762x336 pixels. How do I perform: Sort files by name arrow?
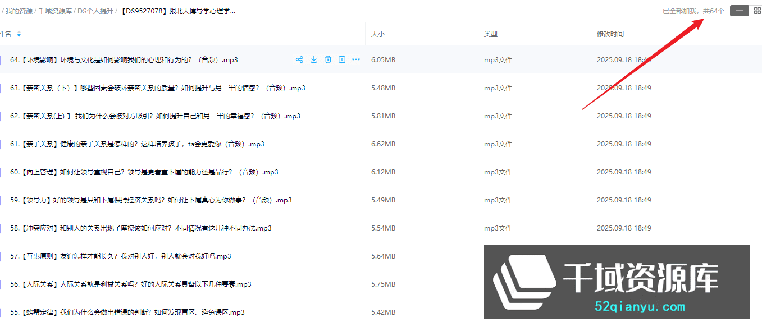19,34
